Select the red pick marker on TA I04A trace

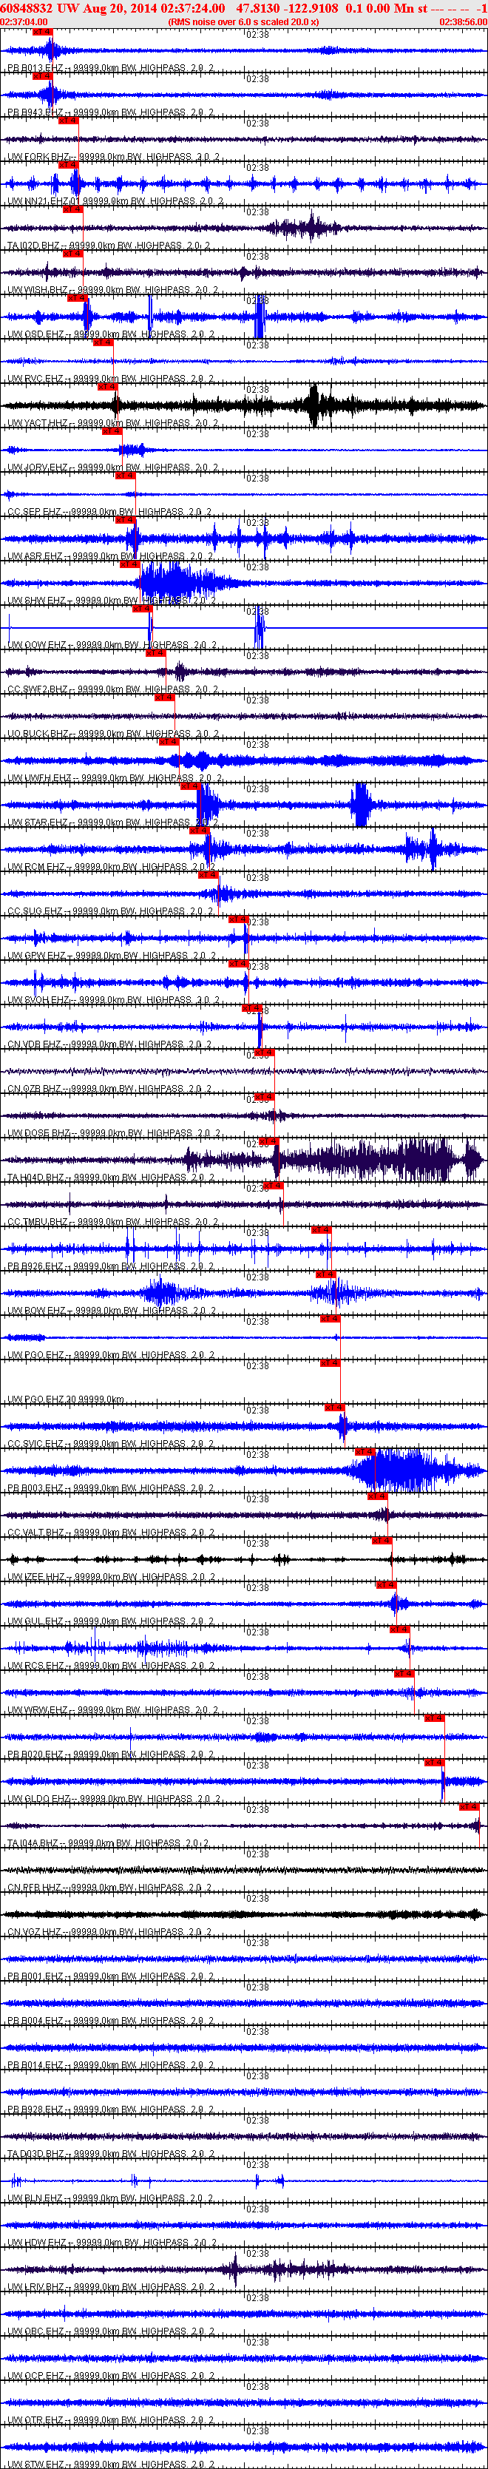click(469, 1806)
